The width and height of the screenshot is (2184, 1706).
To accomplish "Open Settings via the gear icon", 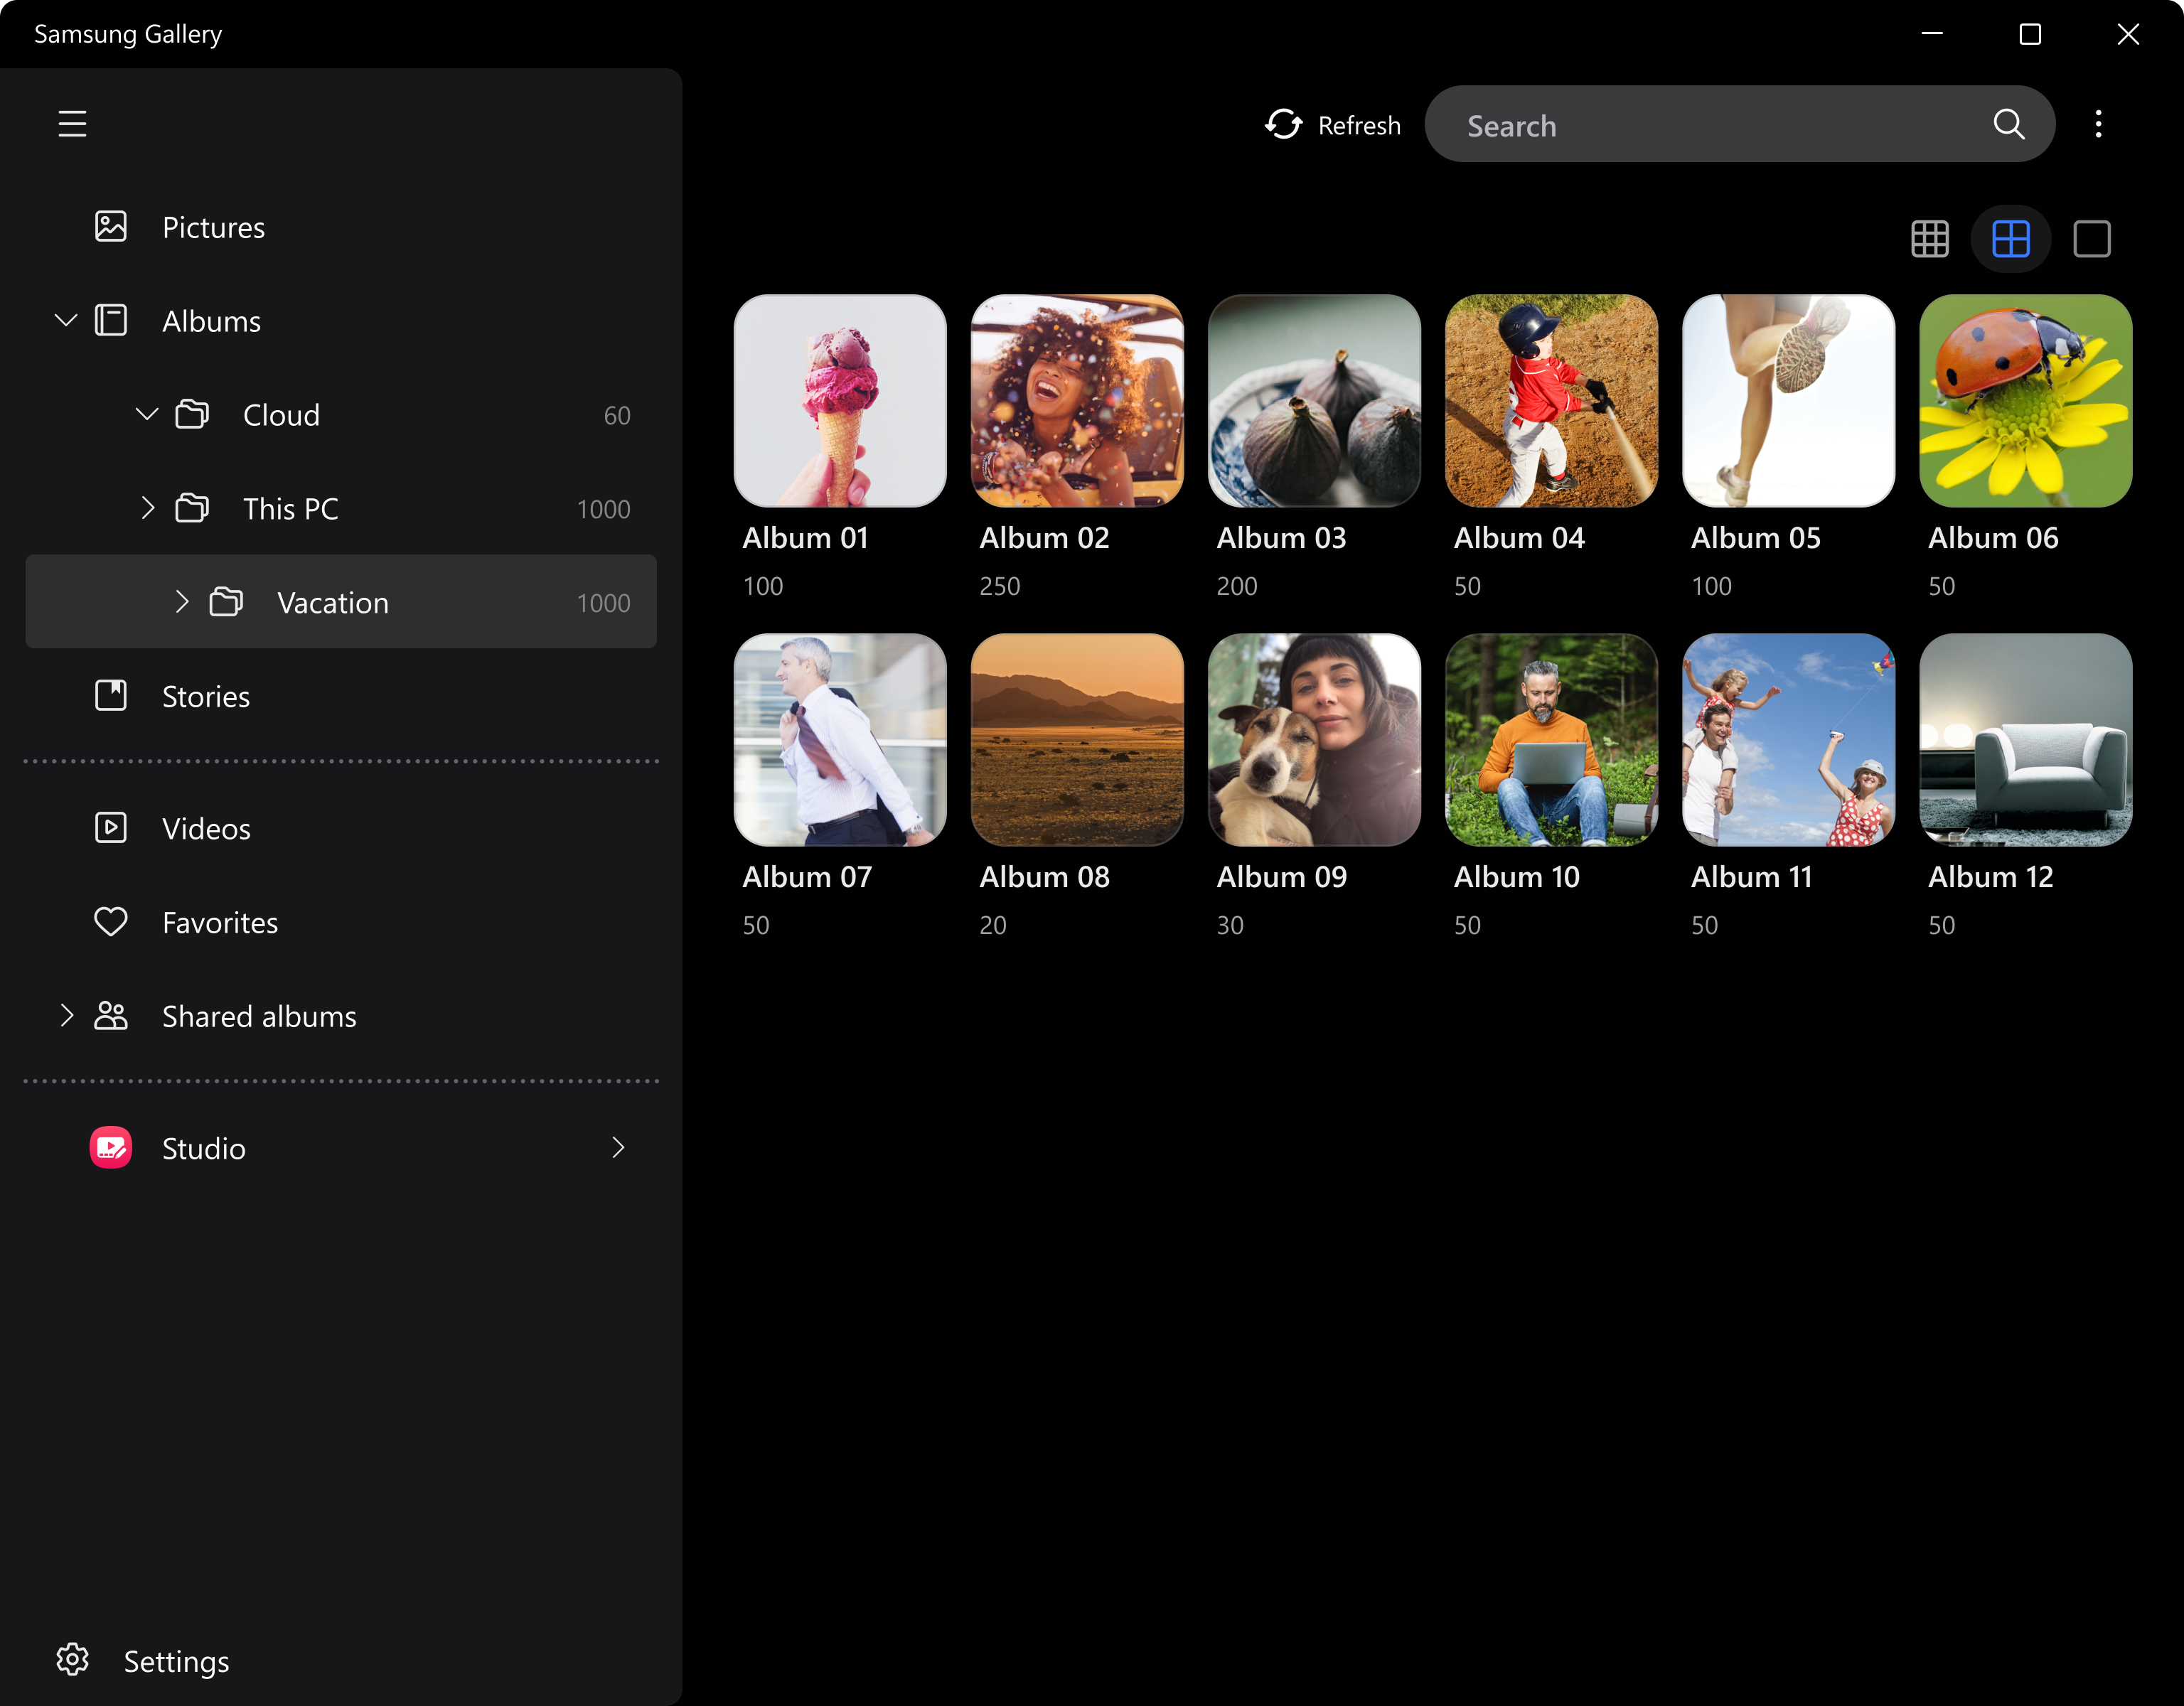I will click(73, 1660).
